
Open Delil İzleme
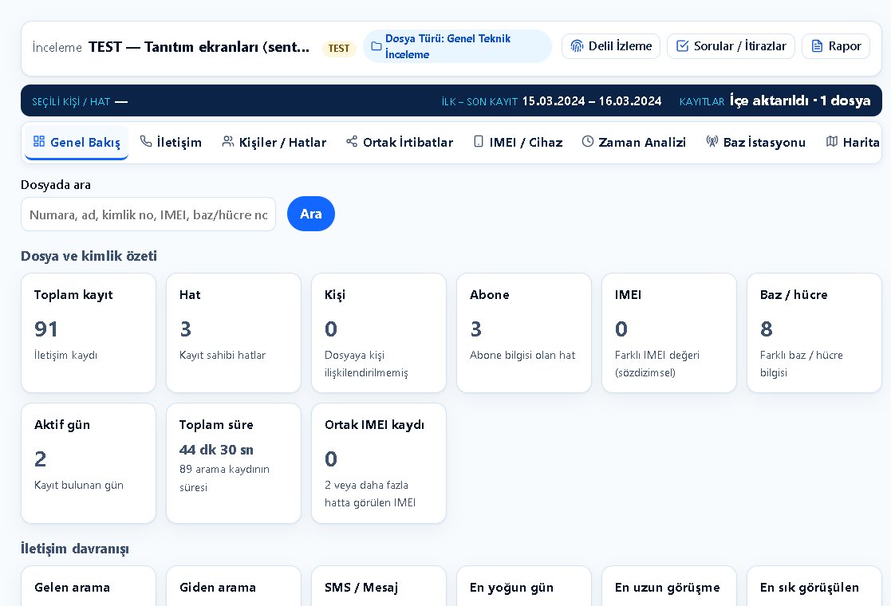[x=611, y=46]
